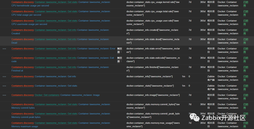Toggle enabled status of Memory commit bytes item
Image resolution: width=254 pixels, height=129 pixels.
point(246,106)
